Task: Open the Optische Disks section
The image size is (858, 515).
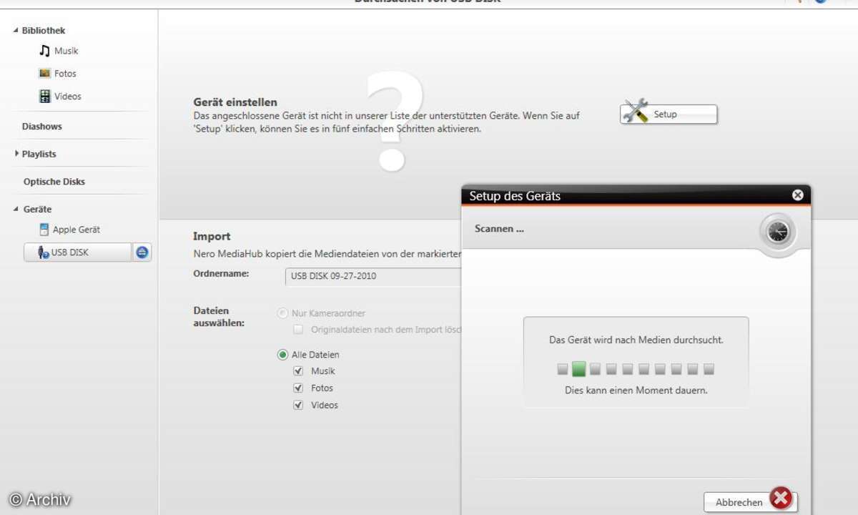Action: [x=54, y=182]
